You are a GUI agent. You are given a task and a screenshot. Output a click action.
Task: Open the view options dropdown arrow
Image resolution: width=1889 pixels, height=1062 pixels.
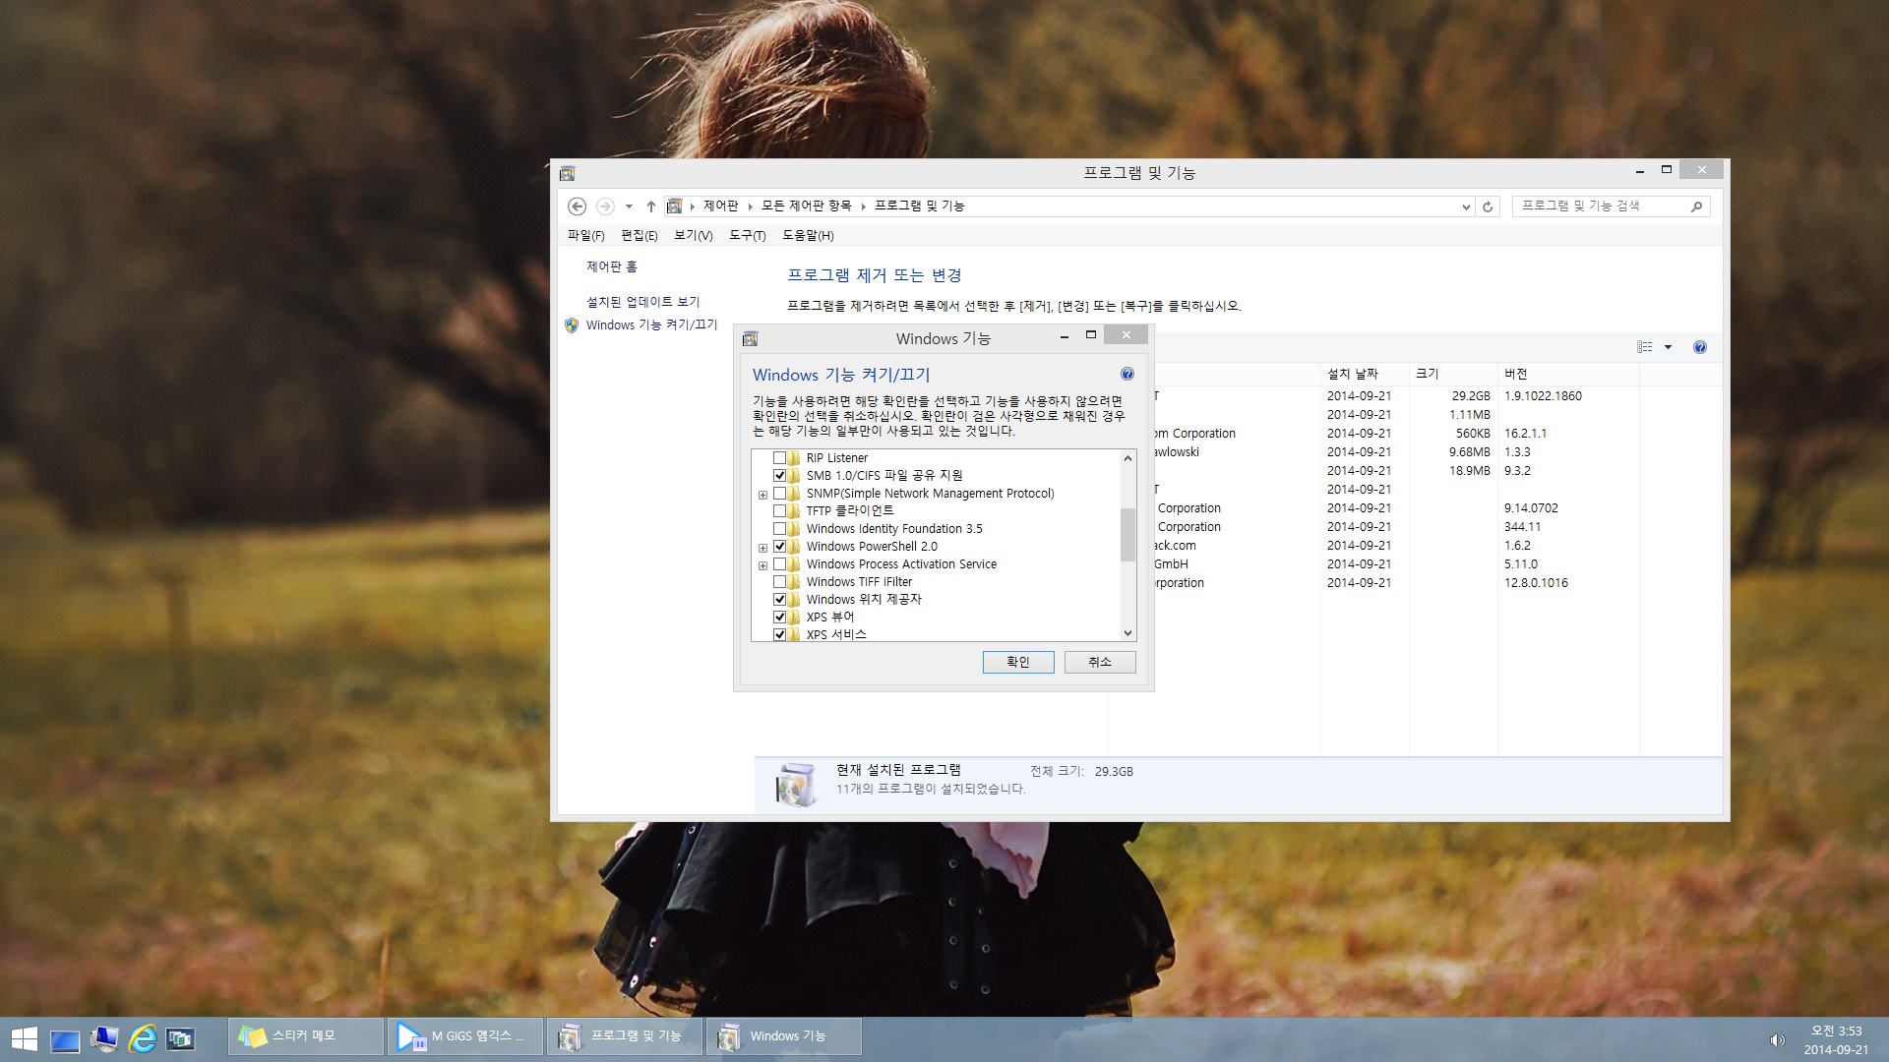pos(1668,347)
